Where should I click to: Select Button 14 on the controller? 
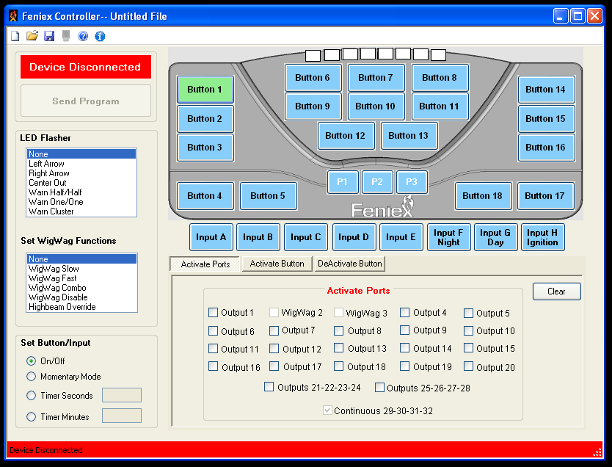click(546, 90)
